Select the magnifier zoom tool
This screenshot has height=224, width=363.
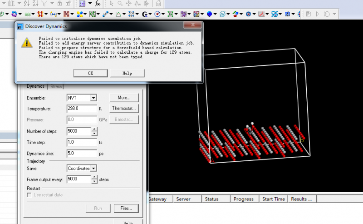click(120, 4)
